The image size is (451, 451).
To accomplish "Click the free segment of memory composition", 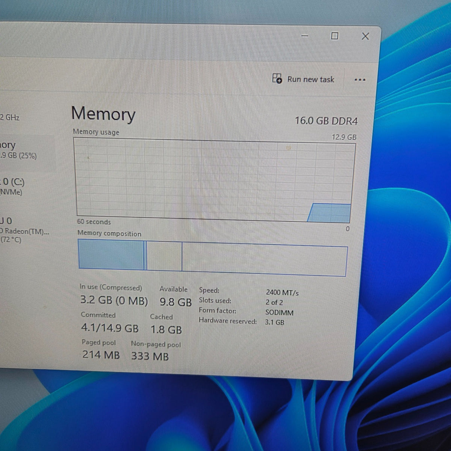I will tap(264, 259).
